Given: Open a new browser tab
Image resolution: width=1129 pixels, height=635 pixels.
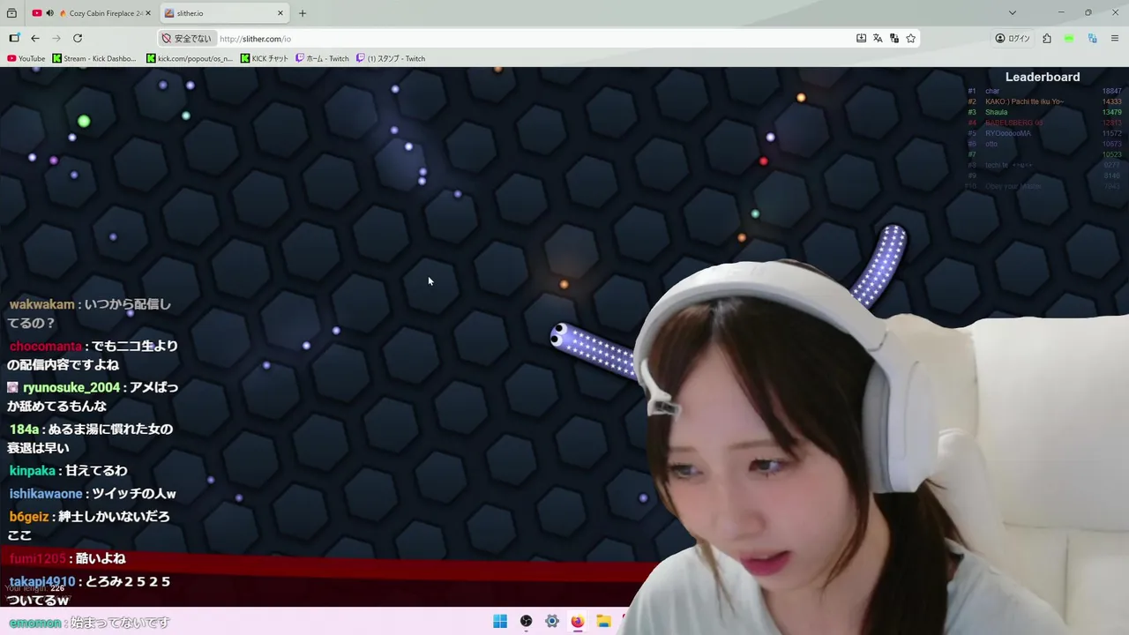Looking at the screenshot, I should pyautogui.click(x=303, y=13).
